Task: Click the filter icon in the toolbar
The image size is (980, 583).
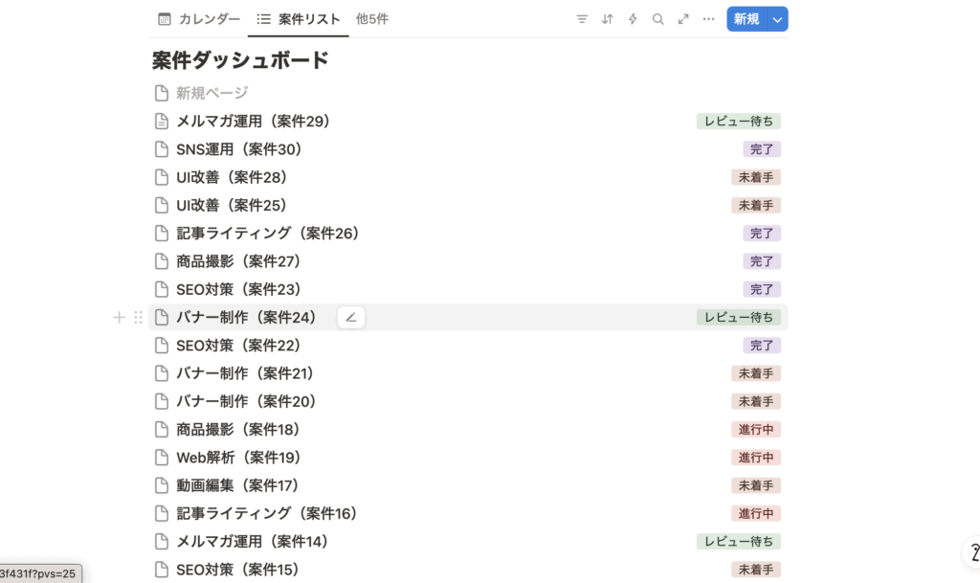Action: coord(582,19)
